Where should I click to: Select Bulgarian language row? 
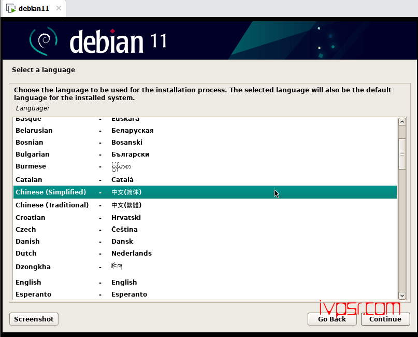pos(205,154)
